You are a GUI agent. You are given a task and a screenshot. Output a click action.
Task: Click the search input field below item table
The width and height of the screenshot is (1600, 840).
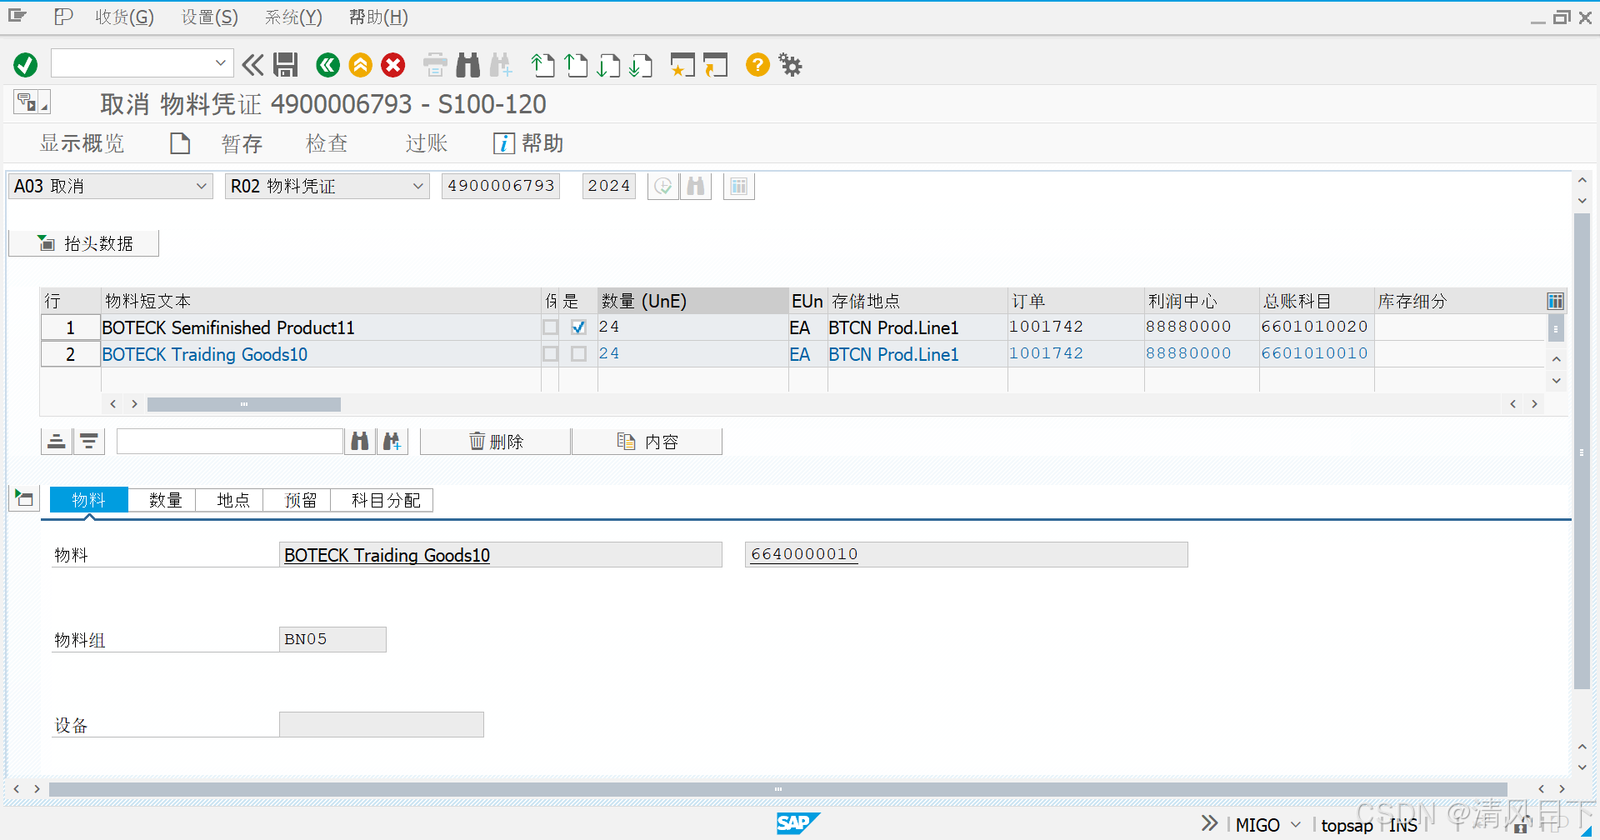(x=230, y=442)
